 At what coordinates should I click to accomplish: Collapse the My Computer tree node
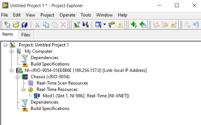(x=11, y=51)
